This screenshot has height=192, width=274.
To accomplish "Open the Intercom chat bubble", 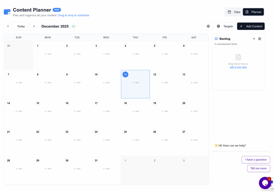I will point(265,183).
